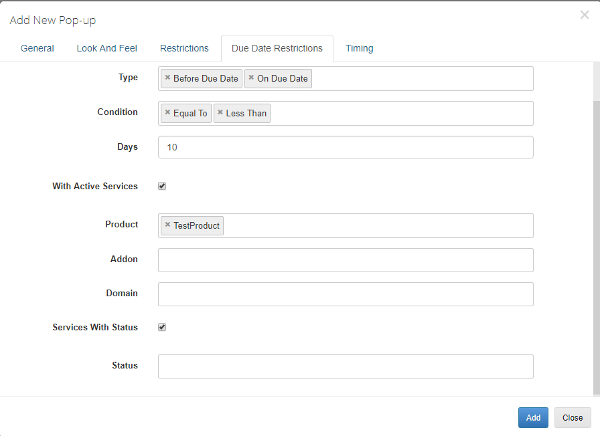Switch to the Look And Feel tab

pos(106,49)
